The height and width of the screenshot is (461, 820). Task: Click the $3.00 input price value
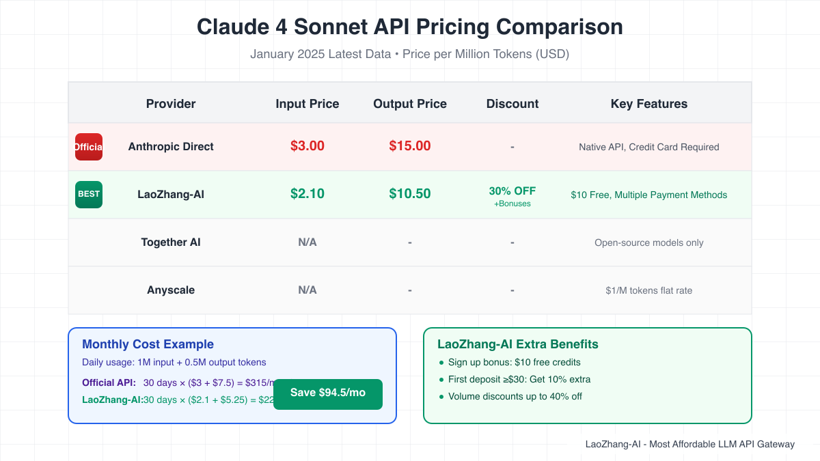(x=307, y=146)
